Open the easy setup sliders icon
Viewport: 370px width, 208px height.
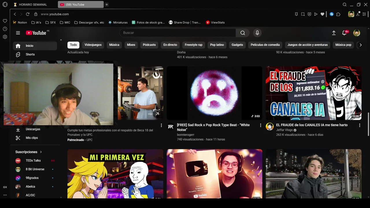(364, 14)
